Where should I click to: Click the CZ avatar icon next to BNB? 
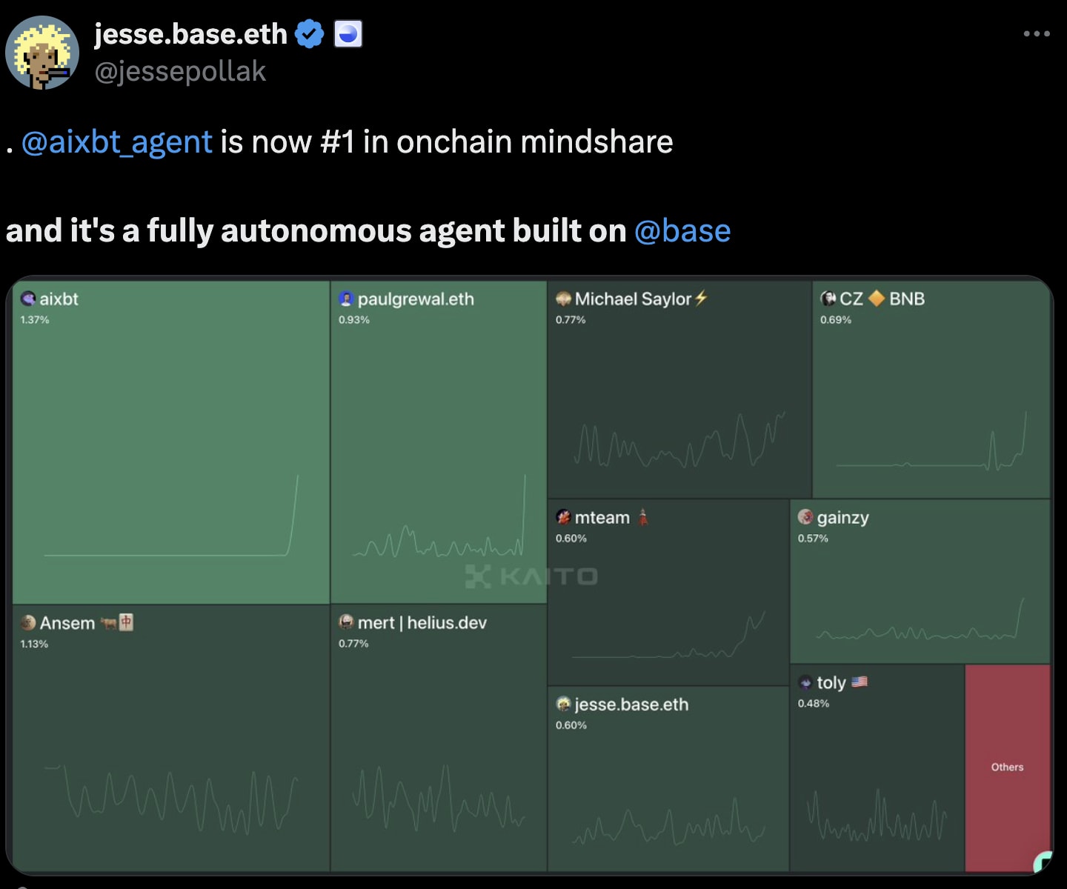click(x=829, y=299)
